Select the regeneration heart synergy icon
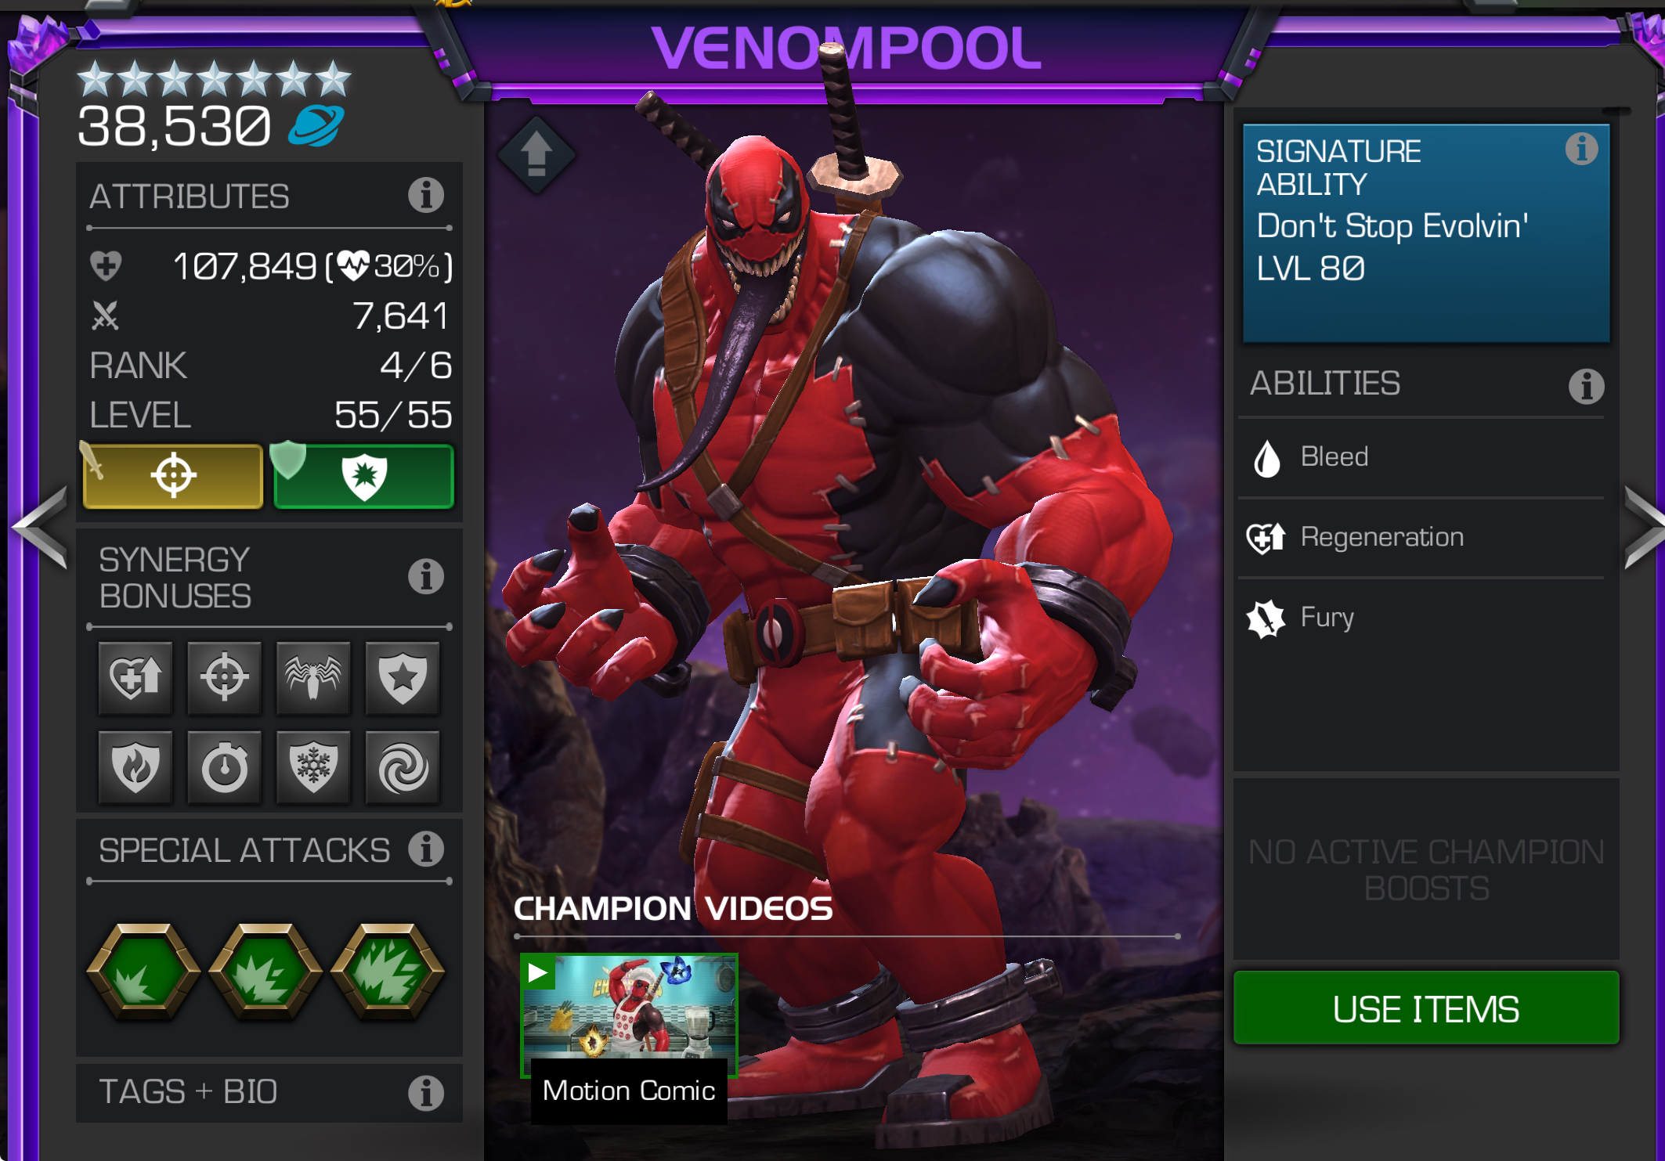This screenshot has width=1665, height=1161. (x=135, y=678)
